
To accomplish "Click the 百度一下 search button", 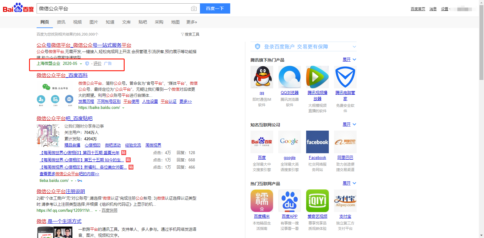I will pos(215,8).
